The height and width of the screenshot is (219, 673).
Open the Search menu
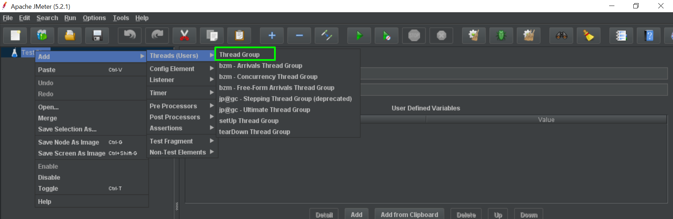click(47, 18)
